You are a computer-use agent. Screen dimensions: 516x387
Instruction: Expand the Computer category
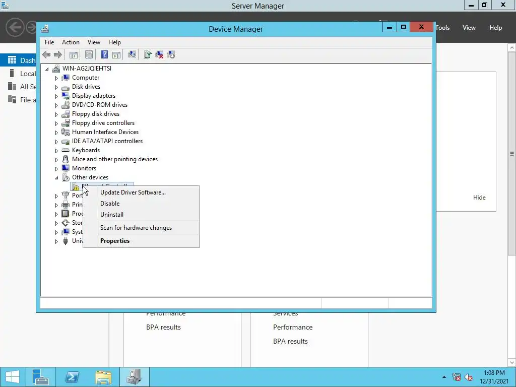tap(56, 78)
